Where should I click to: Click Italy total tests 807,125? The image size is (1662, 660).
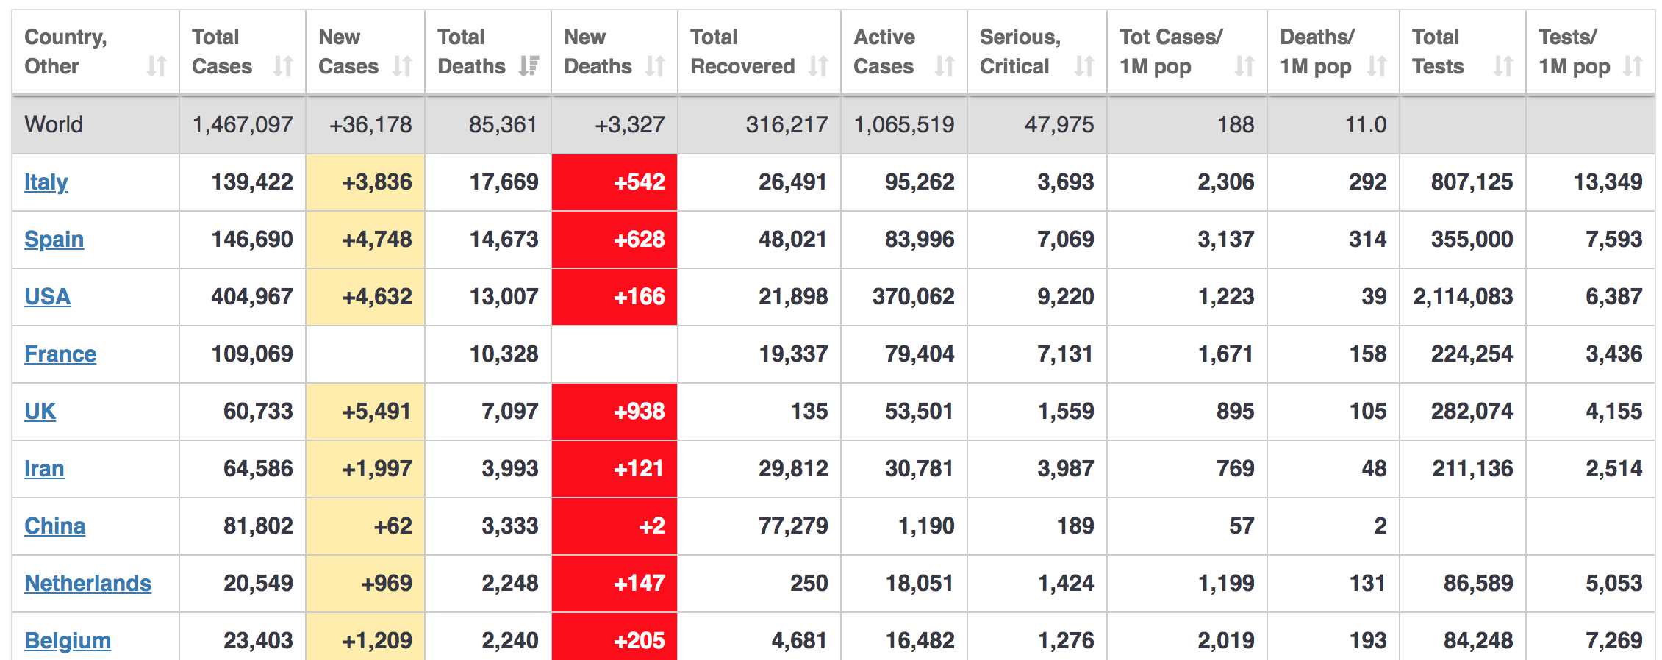1472,182
